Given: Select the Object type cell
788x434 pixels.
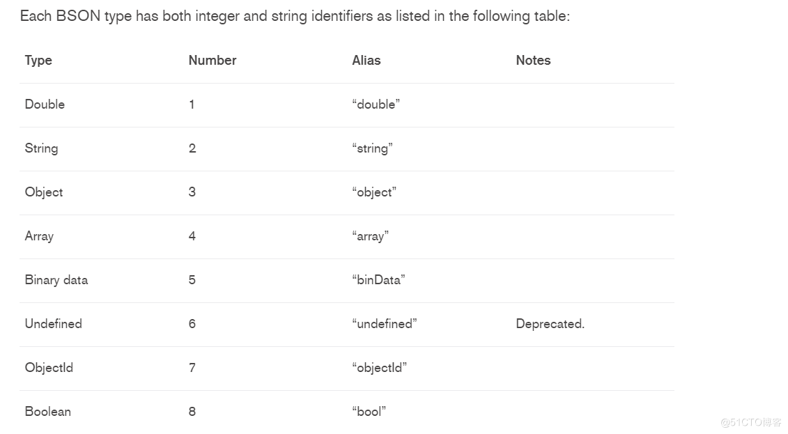Looking at the screenshot, I should [x=44, y=192].
